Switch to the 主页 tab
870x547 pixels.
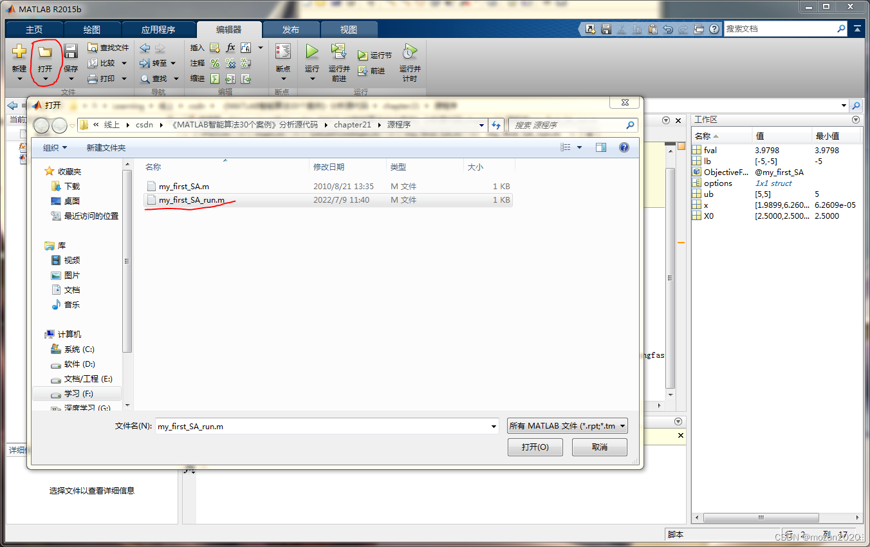pyautogui.click(x=34, y=30)
